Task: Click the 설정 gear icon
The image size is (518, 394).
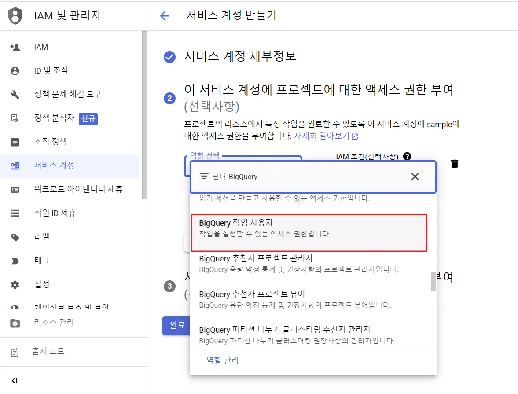Action: tap(15, 285)
